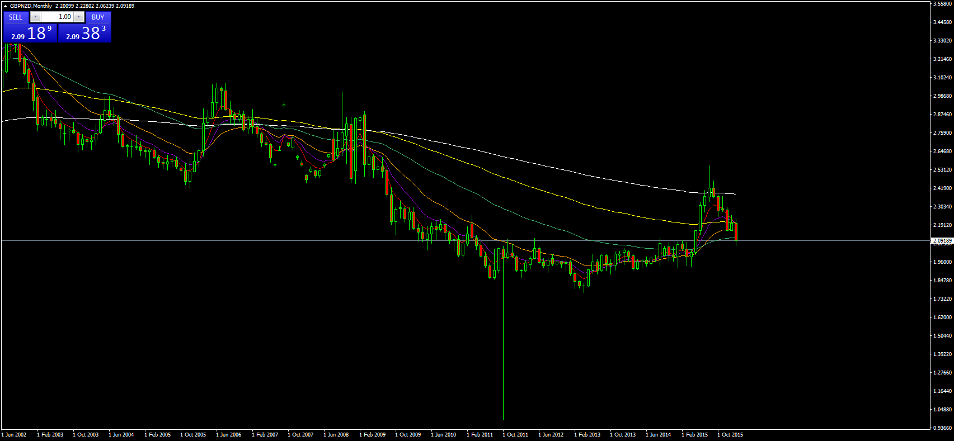The height and width of the screenshot is (441, 954).
Task: Click the BUY button label
Action: click(98, 17)
